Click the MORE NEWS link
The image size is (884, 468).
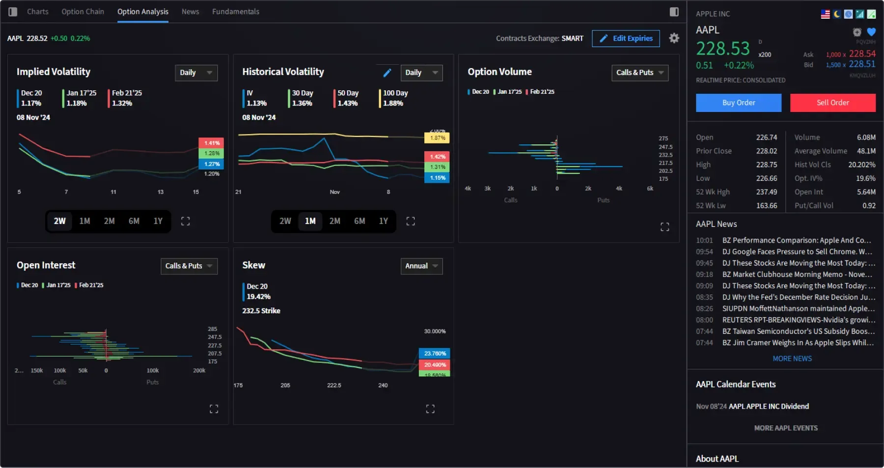[792, 358]
